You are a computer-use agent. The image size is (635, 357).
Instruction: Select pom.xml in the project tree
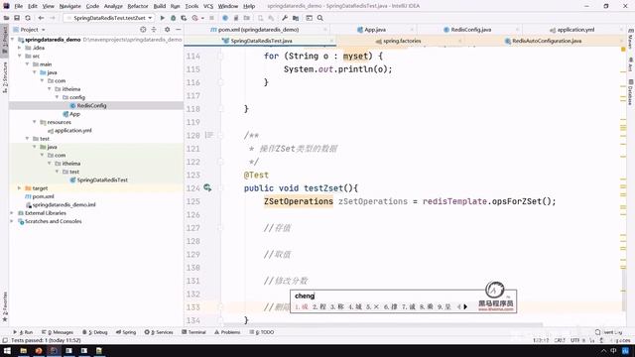click(40, 196)
